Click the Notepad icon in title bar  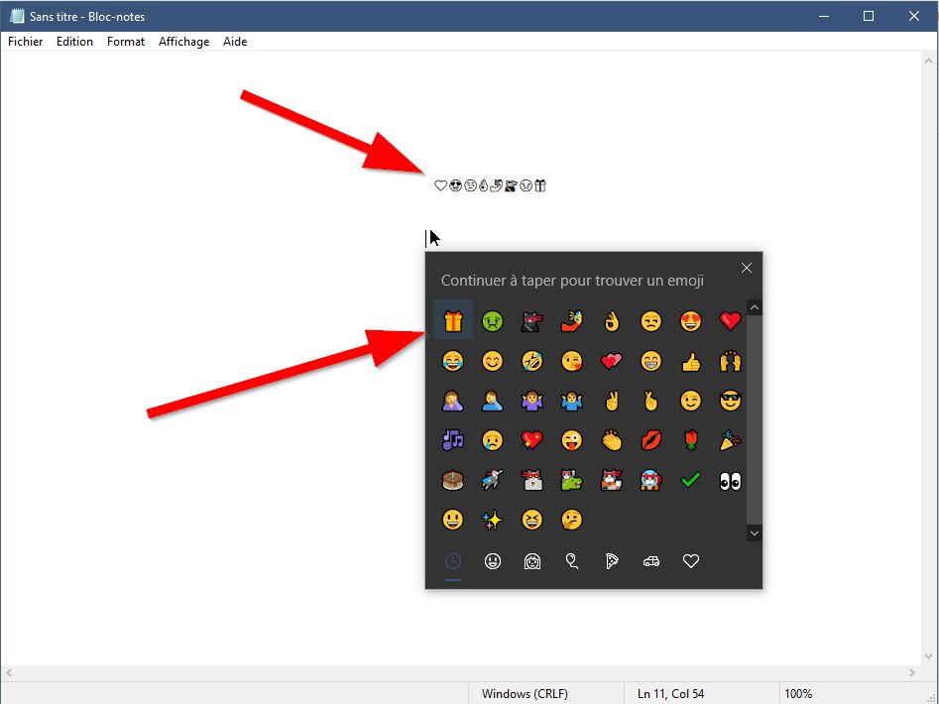coord(17,16)
